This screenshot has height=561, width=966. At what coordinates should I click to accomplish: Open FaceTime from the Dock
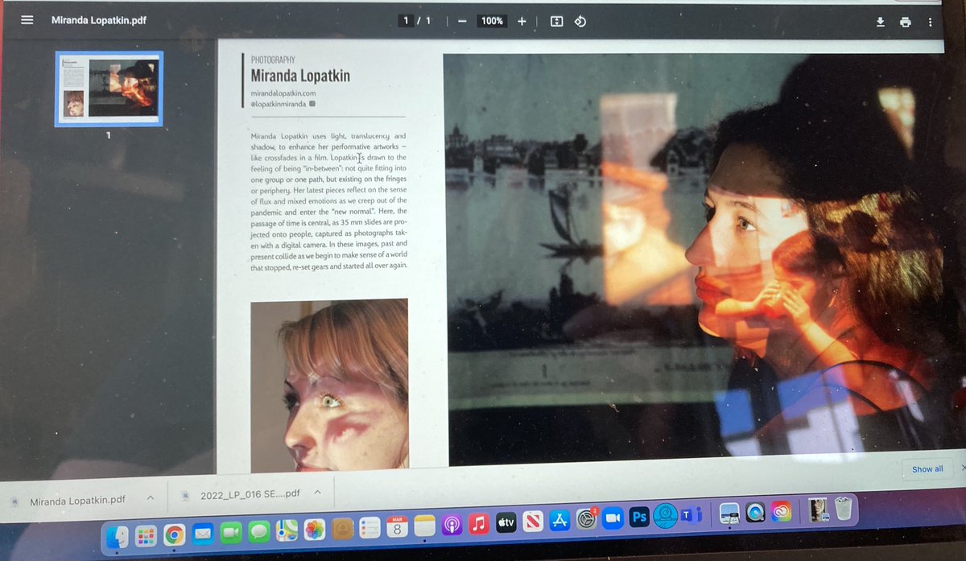click(x=230, y=532)
